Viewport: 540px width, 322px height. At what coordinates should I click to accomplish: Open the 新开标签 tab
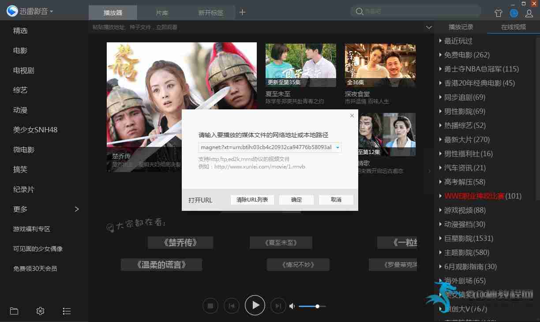(210, 13)
